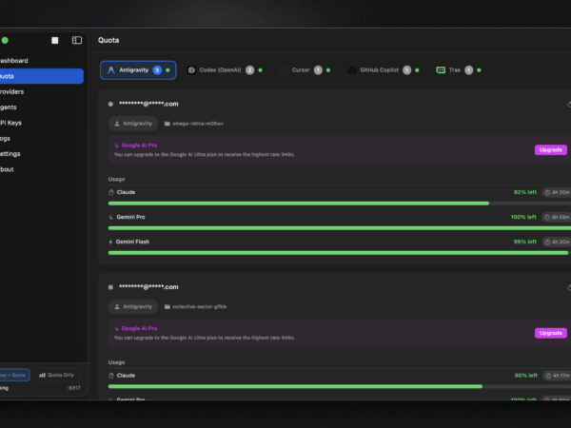The image size is (571, 428).
Task: Select the Quota Only mode option
Action: (58, 375)
